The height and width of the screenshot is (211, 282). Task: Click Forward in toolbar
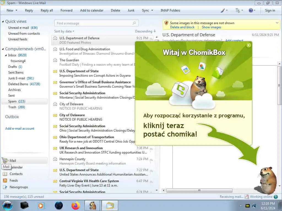pos(66,10)
